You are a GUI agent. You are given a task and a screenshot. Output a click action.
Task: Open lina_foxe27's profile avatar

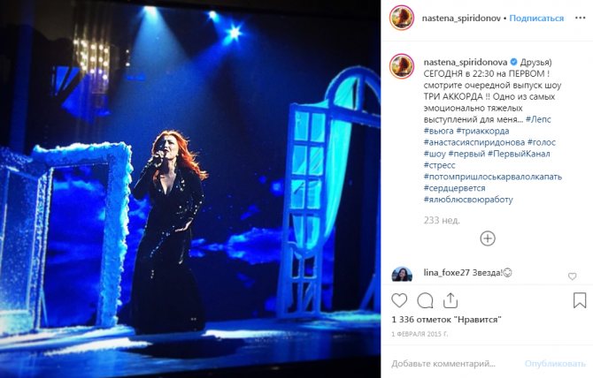[x=402, y=275]
